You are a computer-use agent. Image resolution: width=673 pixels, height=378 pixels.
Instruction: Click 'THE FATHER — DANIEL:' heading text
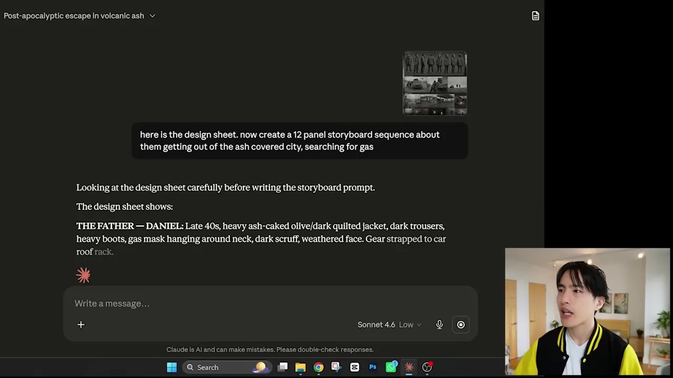point(130,226)
